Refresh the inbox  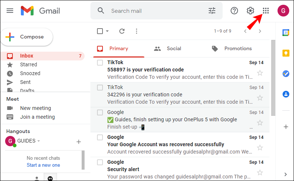[122, 31]
